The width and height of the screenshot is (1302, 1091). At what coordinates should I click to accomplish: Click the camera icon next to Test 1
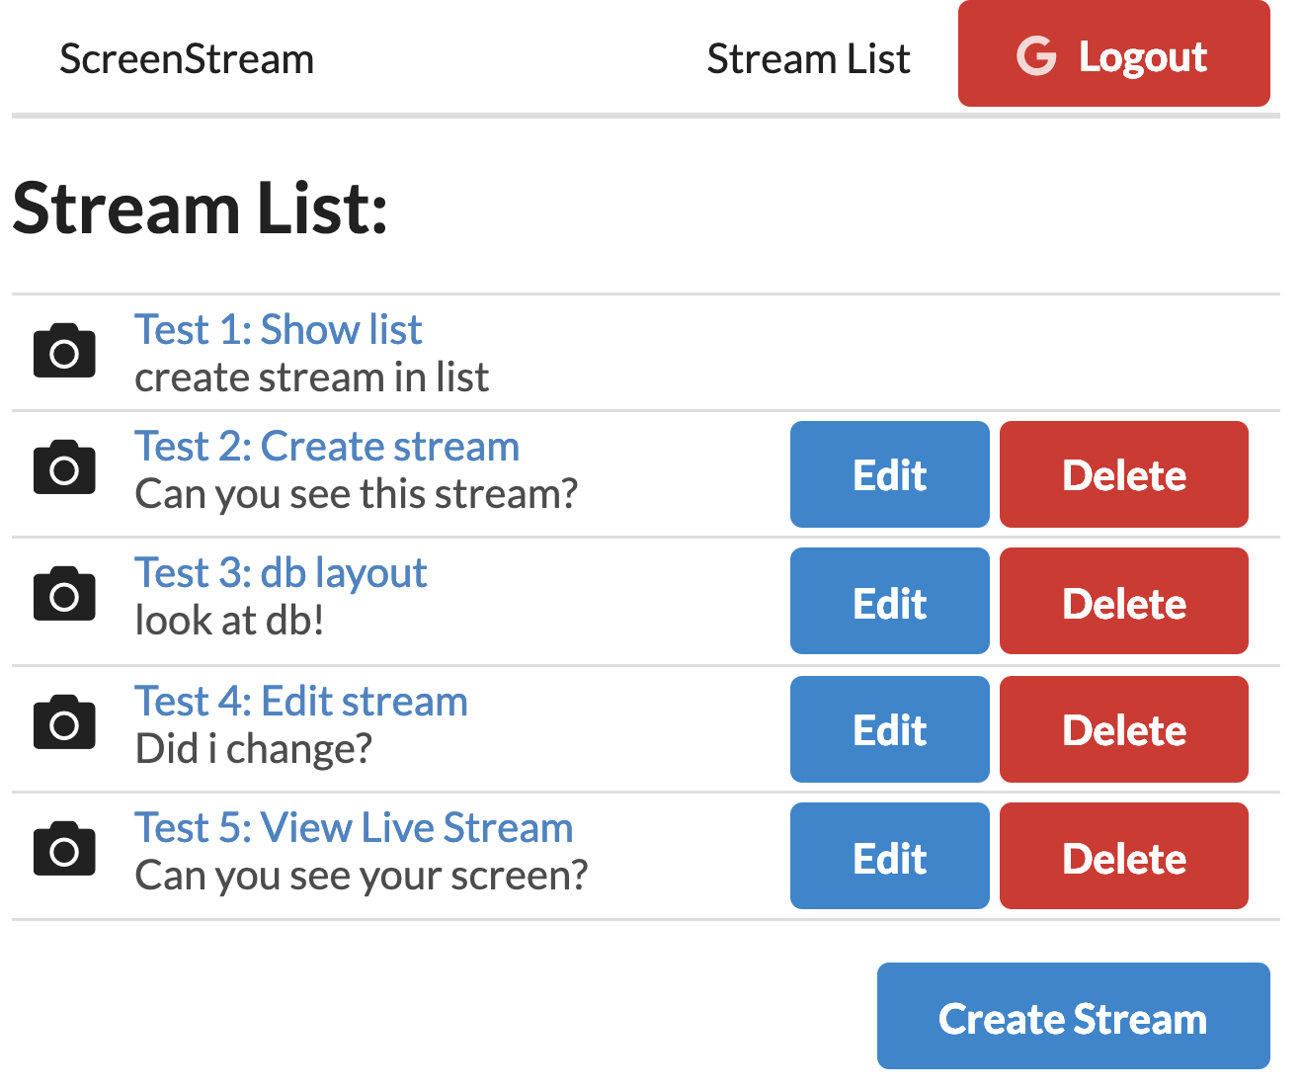click(x=64, y=351)
